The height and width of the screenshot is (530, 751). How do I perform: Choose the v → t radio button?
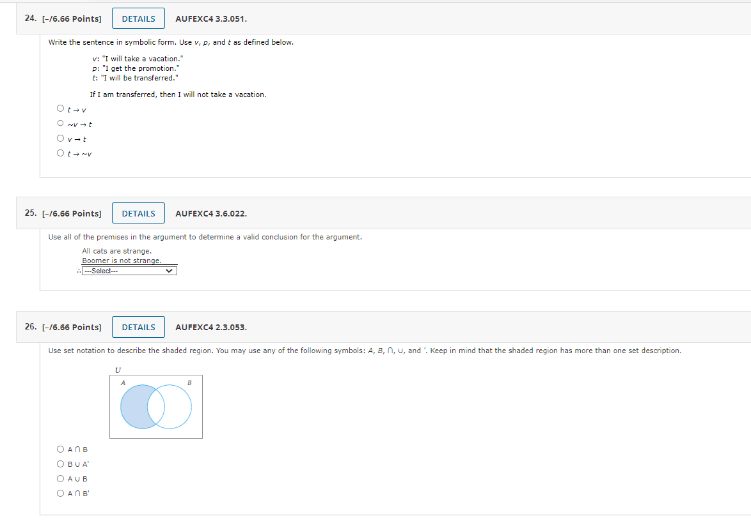point(59,139)
